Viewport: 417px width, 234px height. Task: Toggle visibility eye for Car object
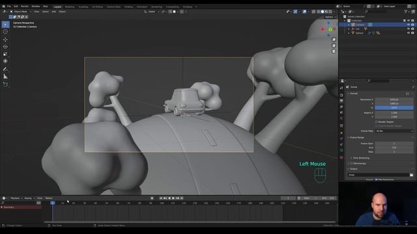pos(409,29)
